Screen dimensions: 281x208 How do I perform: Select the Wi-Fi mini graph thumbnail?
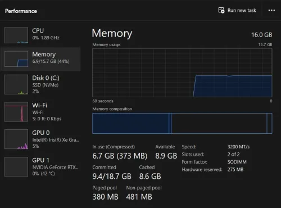click(16, 112)
